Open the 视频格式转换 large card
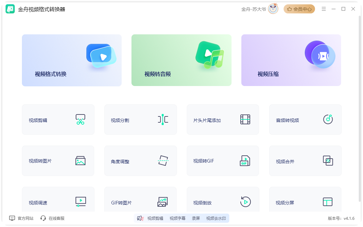This screenshot has height=227, width=363. click(x=72, y=61)
